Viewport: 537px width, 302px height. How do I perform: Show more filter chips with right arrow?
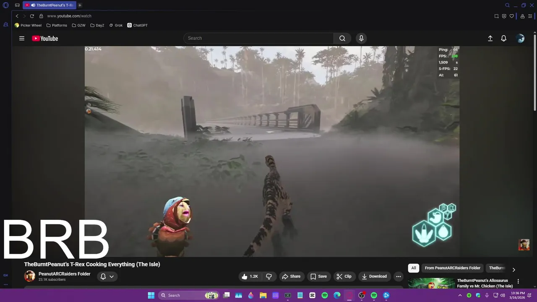click(514, 270)
